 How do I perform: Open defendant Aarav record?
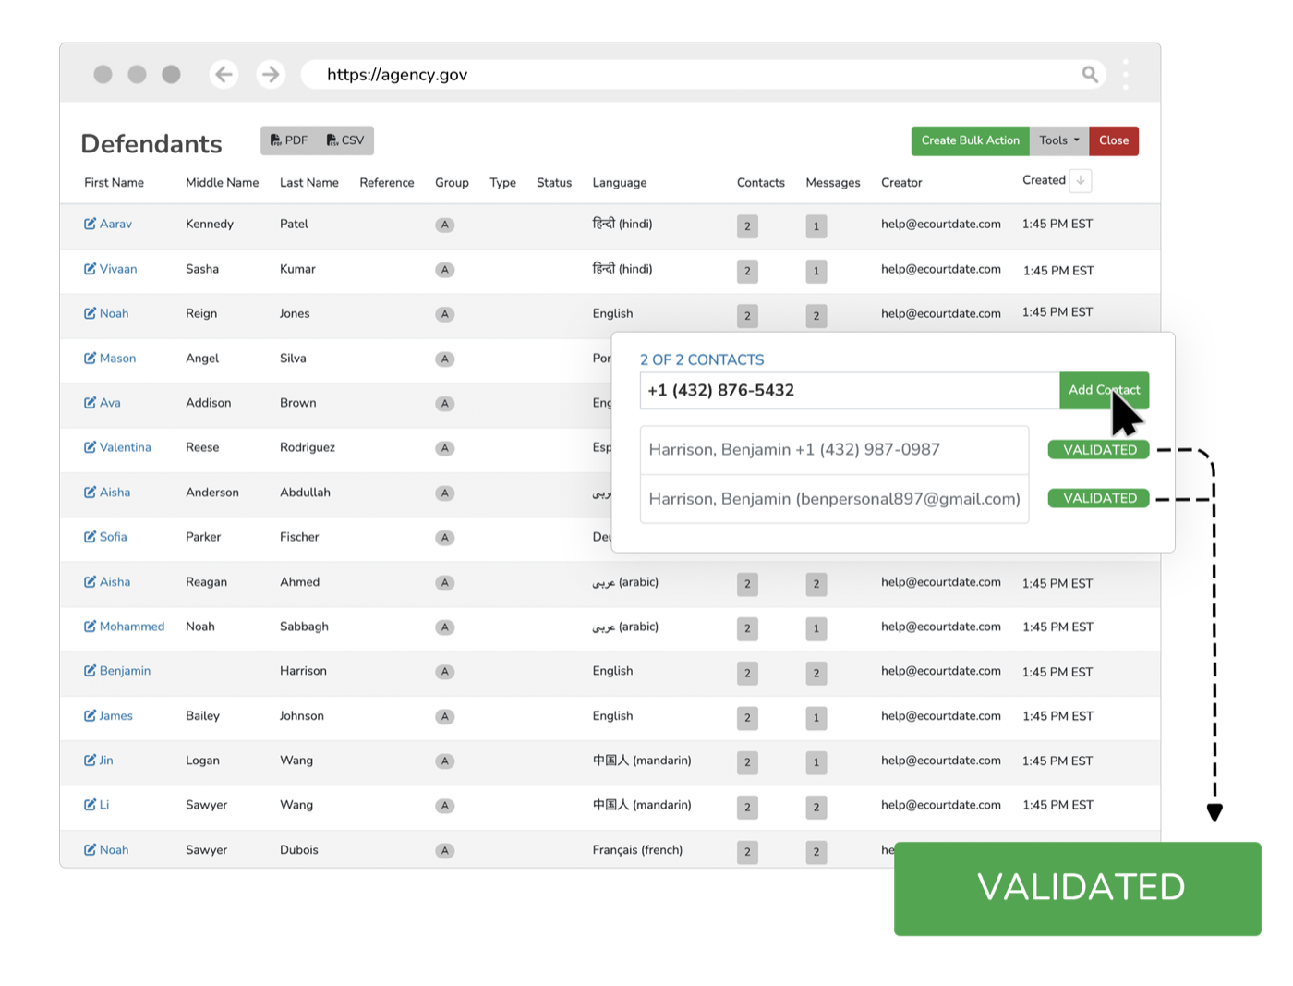point(115,224)
